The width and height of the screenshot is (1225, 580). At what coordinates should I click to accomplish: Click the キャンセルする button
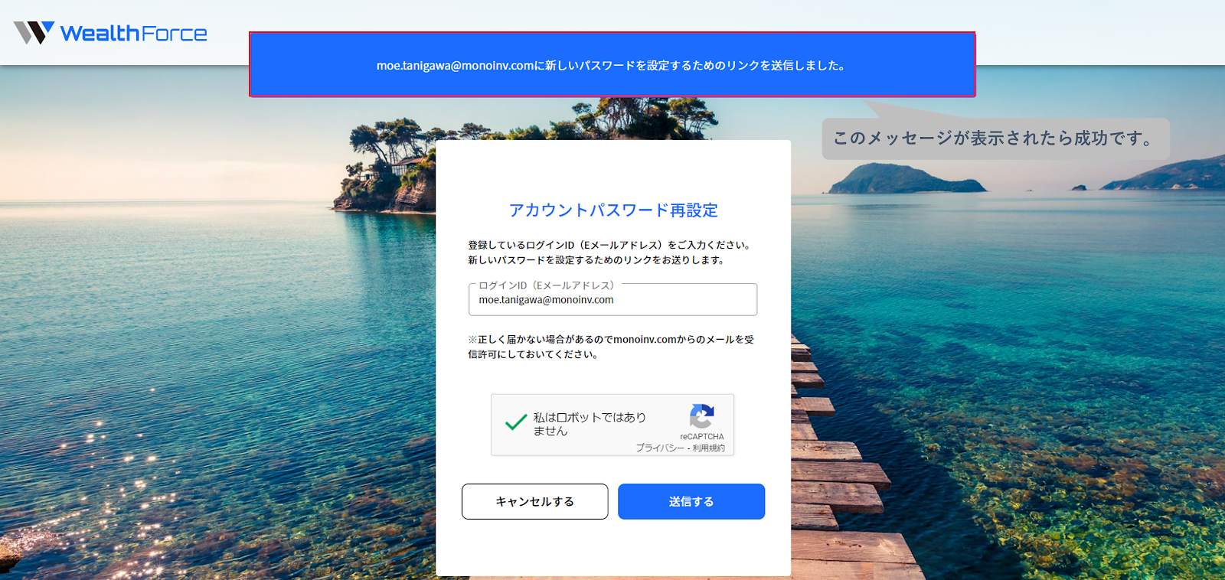coord(535,501)
